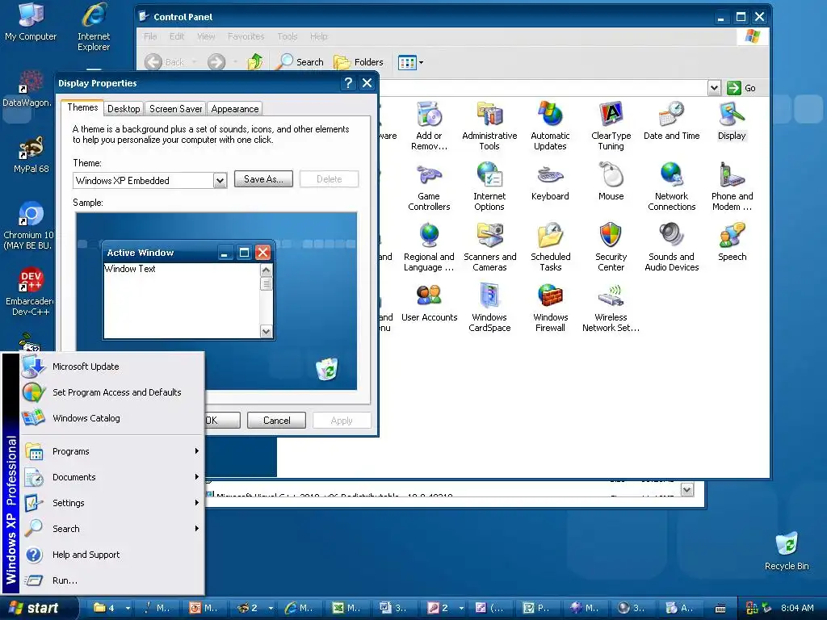Open Set Program Access and Defaults

[x=111, y=392]
